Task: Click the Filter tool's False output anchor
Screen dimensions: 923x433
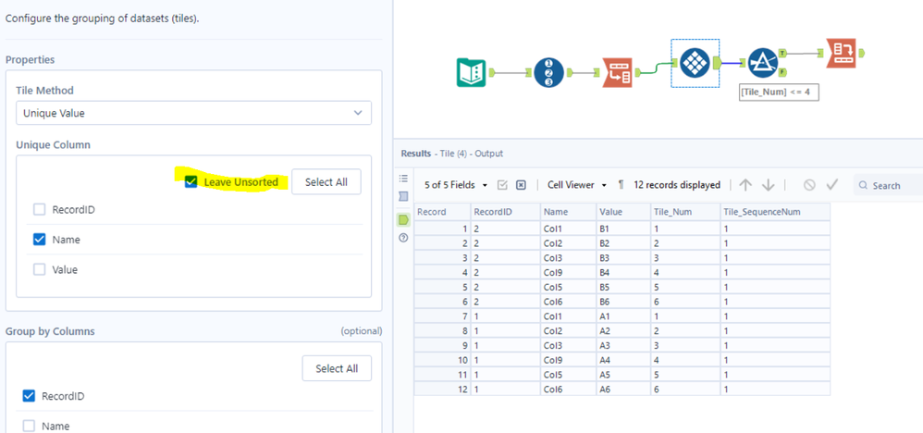Action: 783,72
